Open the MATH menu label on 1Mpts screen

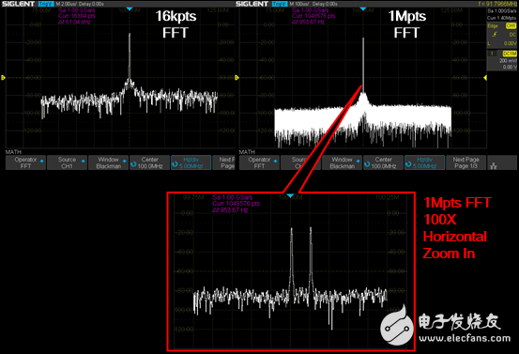tap(247, 152)
